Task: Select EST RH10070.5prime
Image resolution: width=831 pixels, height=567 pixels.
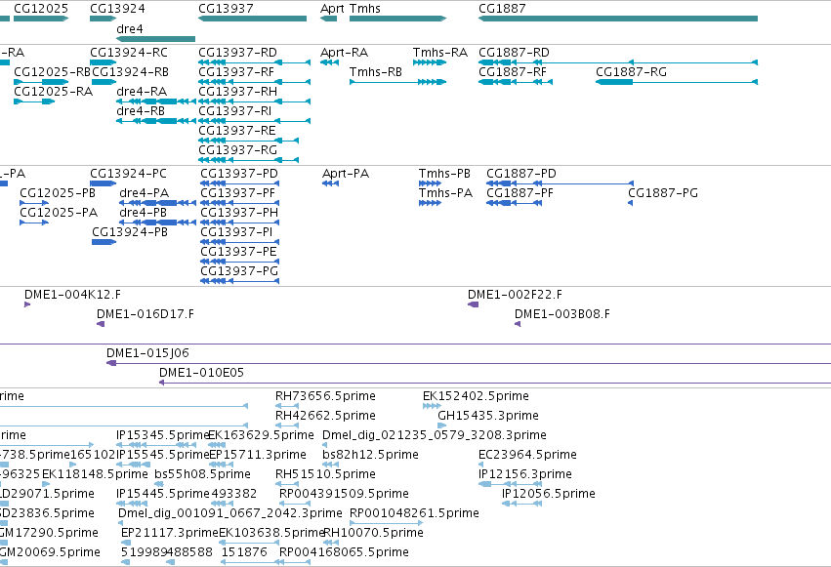Action: (x=331, y=543)
